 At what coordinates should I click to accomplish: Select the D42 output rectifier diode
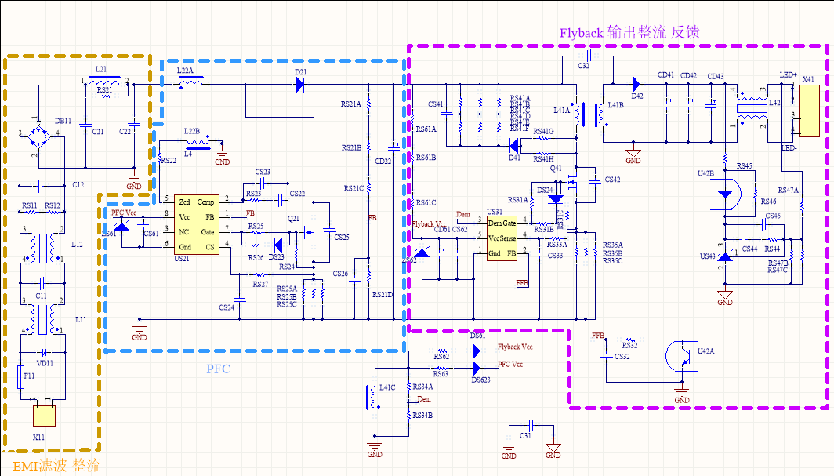click(635, 85)
